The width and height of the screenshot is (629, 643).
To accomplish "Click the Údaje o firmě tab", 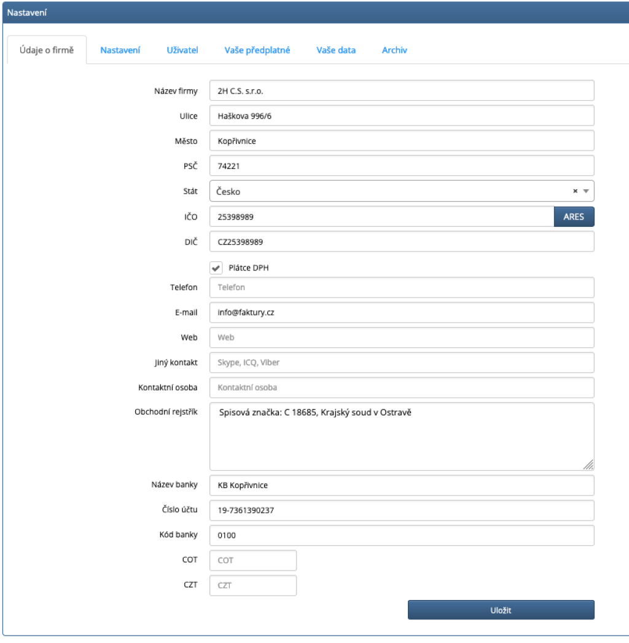I will point(46,50).
